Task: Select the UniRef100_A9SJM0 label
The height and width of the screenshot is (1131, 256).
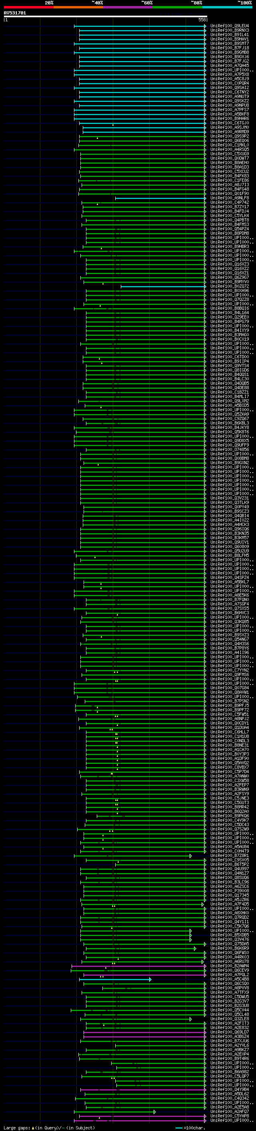Action: click(x=230, y=127)
